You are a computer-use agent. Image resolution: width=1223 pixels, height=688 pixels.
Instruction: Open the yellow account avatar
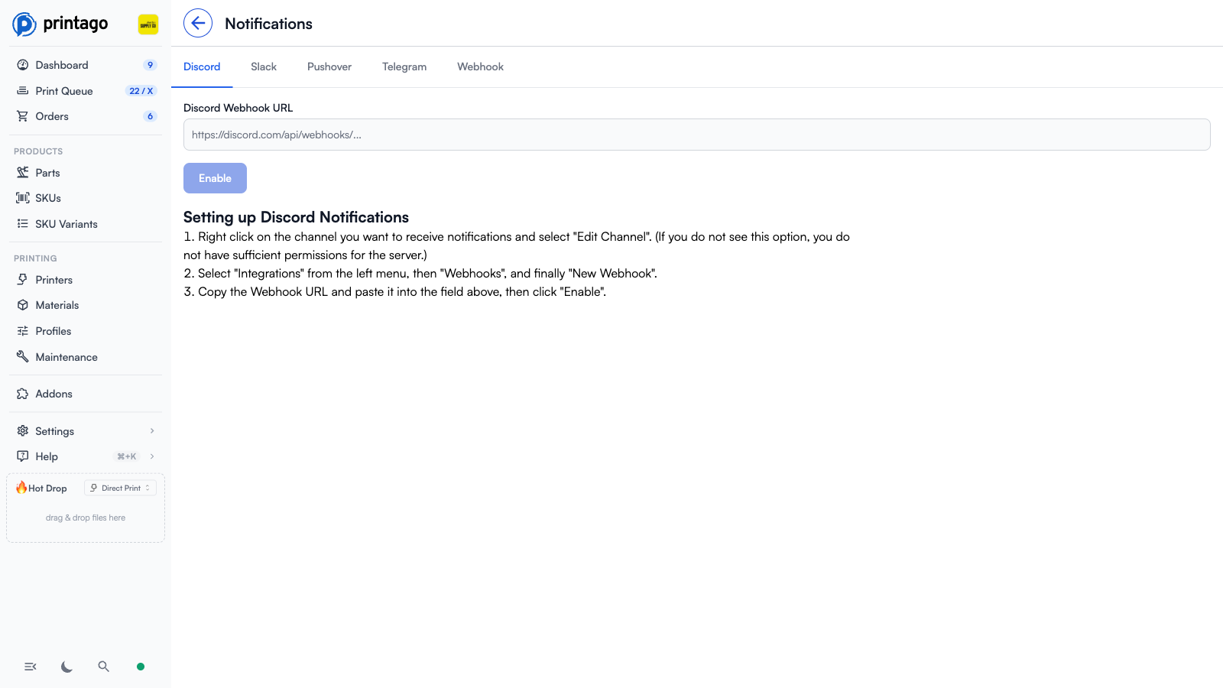pos(148,24)
